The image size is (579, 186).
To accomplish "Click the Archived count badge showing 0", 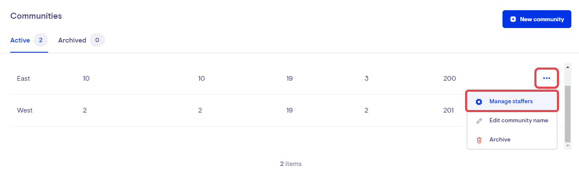I will coord(97,40).
